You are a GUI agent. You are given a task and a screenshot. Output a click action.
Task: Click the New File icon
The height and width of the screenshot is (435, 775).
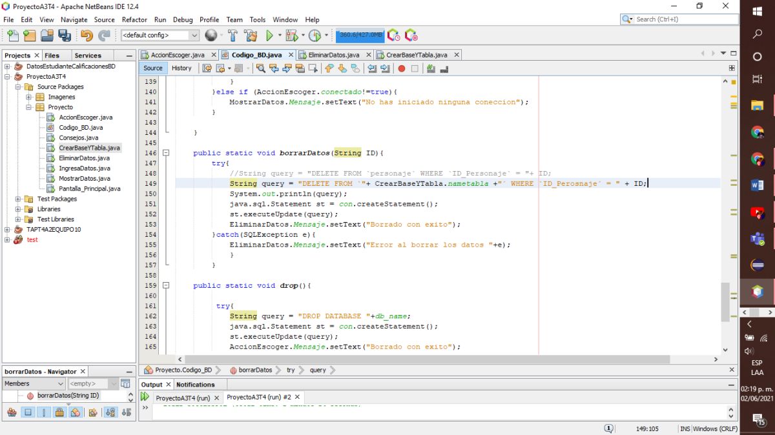click(x=12, y=35)
